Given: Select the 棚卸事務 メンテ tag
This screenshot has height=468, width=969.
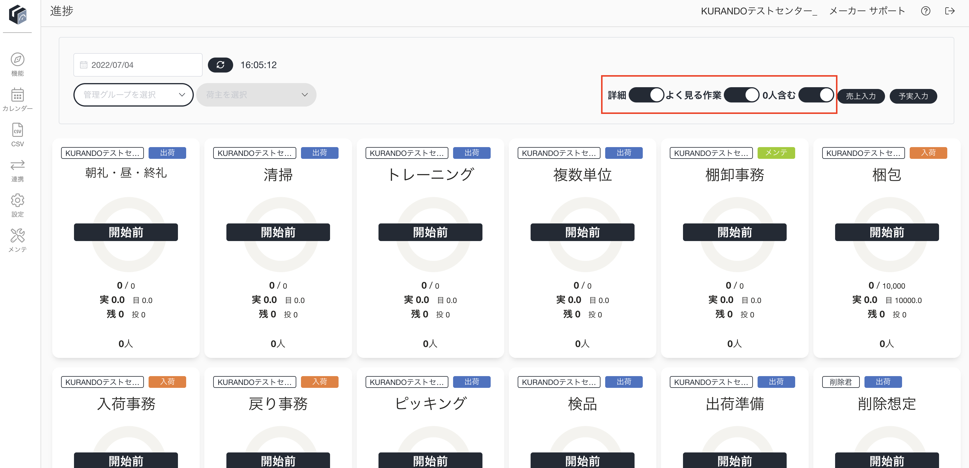Looking at the screenshot, I should point(776,153).
